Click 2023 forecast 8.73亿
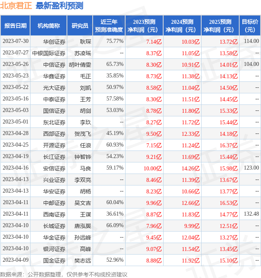Viewport: 261px width, 278px height. (x=154, y=76)
